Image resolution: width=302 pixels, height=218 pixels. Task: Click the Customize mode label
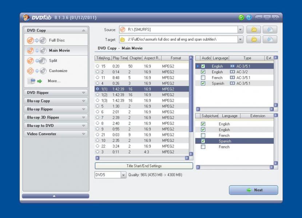[x=58, y=71]
